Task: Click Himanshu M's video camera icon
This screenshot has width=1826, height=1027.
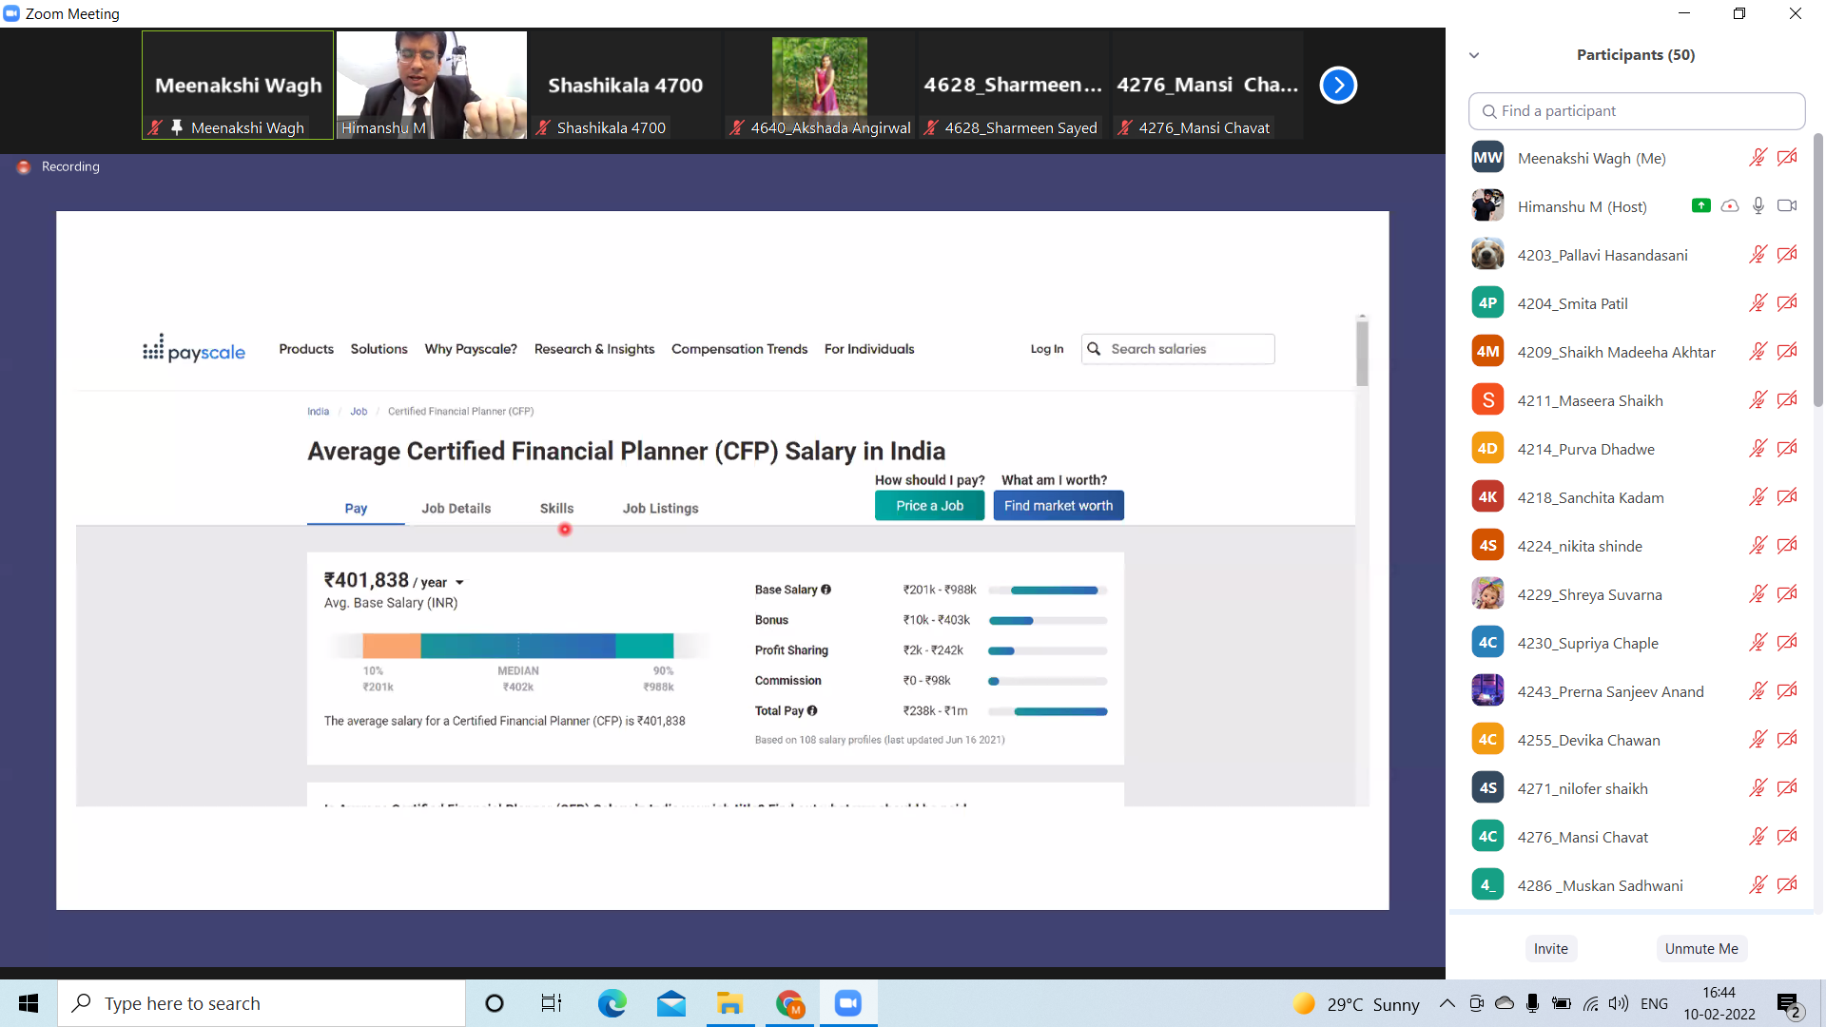Action: [1787, 205]
